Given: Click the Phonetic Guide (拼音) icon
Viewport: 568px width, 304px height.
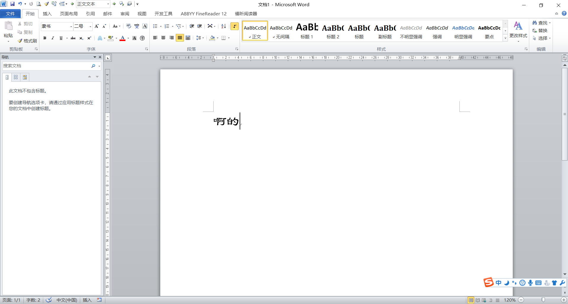Looking at the screenshot, I should 137,26.
